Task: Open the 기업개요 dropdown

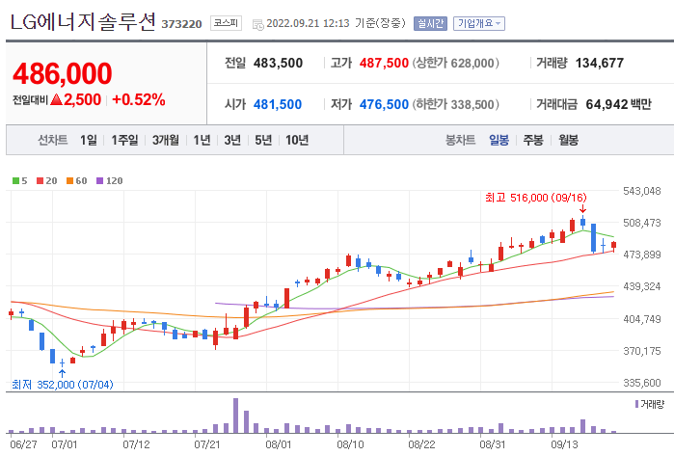Action: tap(479, 23)
